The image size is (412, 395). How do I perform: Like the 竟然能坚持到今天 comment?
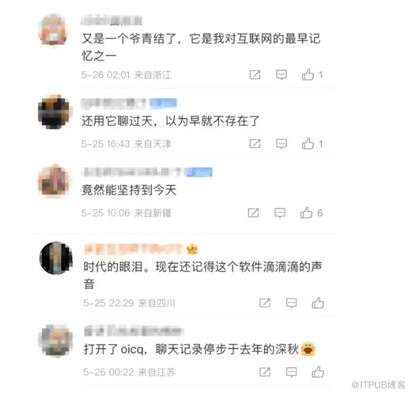coord(307,213)
